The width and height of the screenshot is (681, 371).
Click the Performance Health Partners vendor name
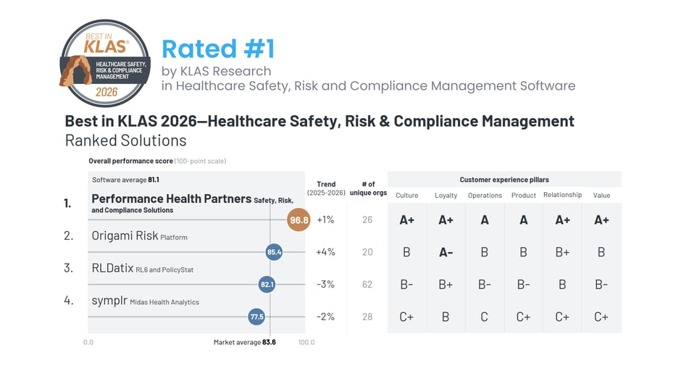click(x=171, y=199)
